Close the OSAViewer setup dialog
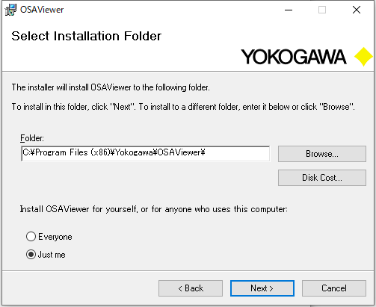Viewport: 376px width, 307px height. coord(357,10)
